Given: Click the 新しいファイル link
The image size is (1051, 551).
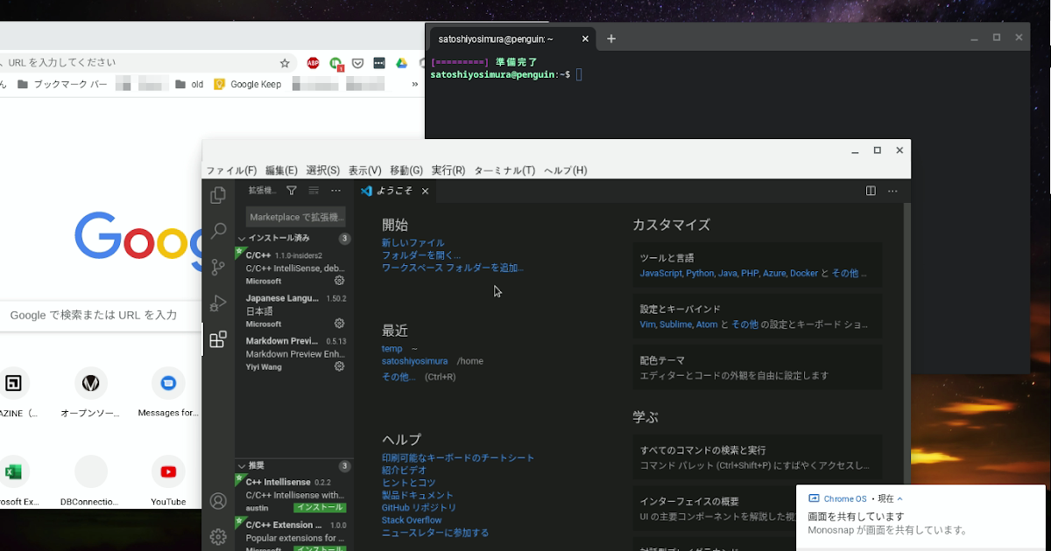Looking at the screenshot, I should (x=413, y=243).
